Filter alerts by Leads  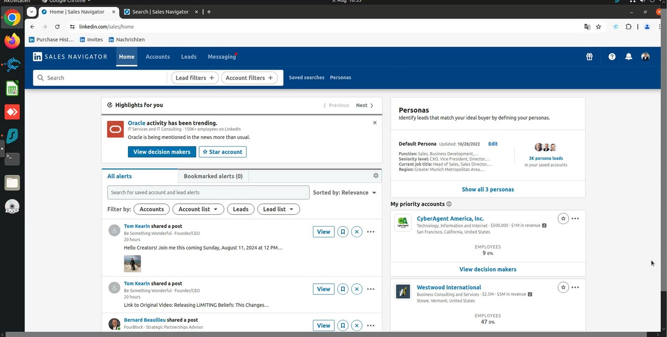tap(241, 209)
